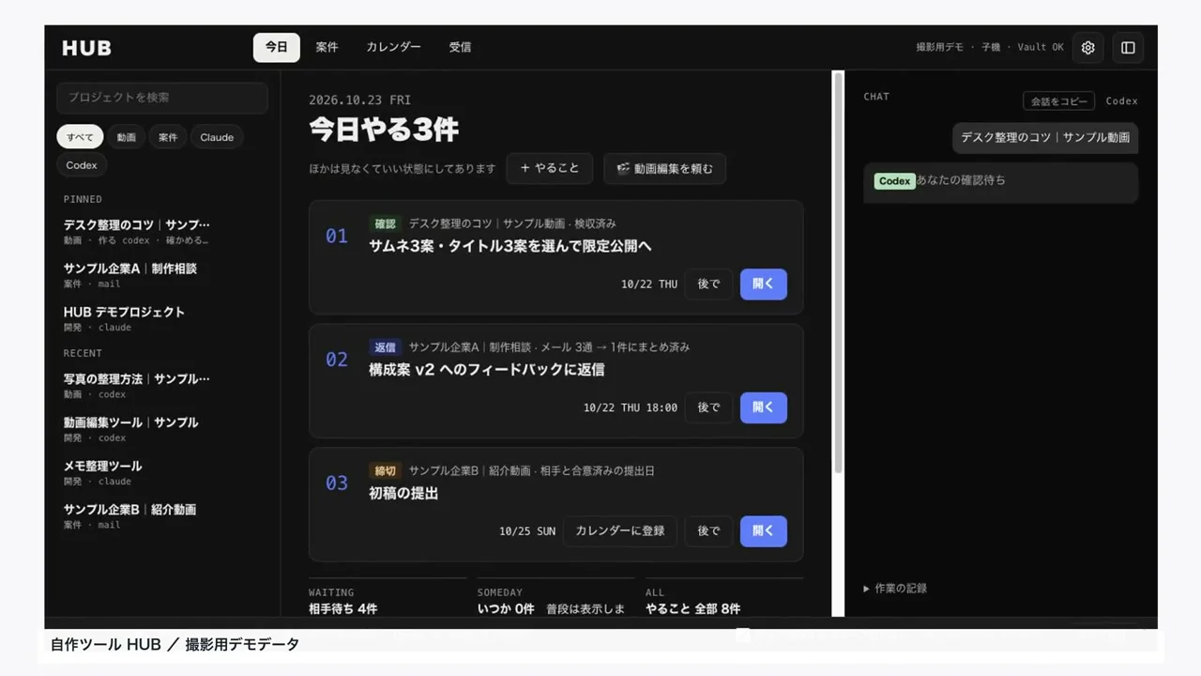
Task: Open いつか 0件 someday section
Action: pos(506,608)
